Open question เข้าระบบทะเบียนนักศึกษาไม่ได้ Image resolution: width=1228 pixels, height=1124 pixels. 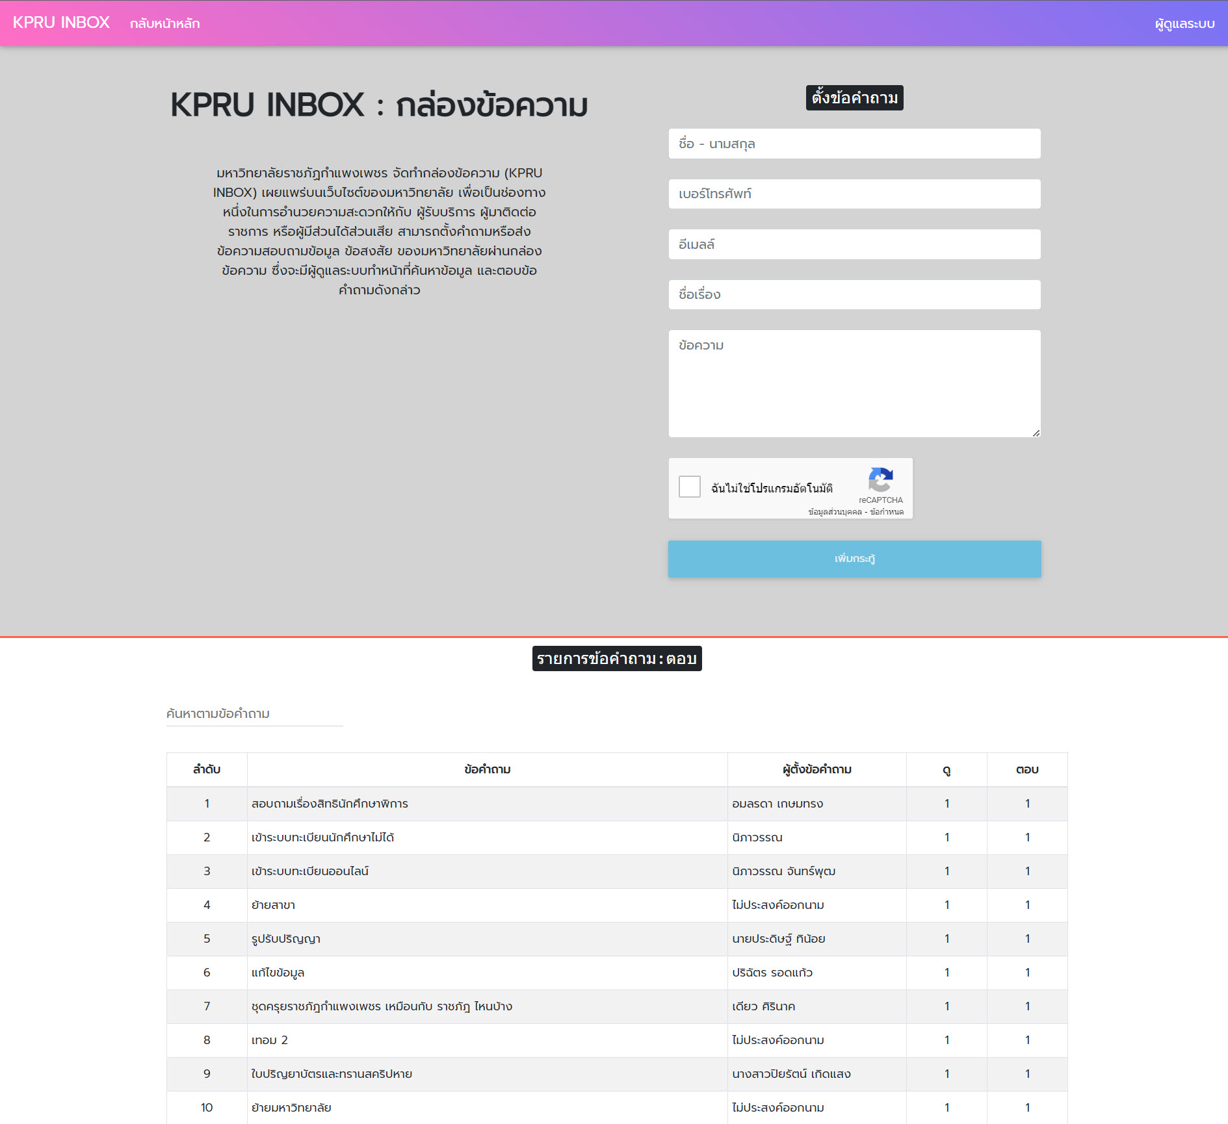point(322,837)
